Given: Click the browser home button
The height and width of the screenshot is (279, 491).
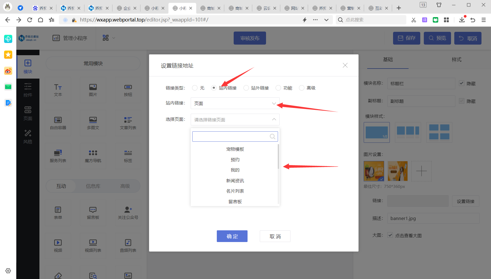Looking at the screenshot, I should [x=41, y=20].
